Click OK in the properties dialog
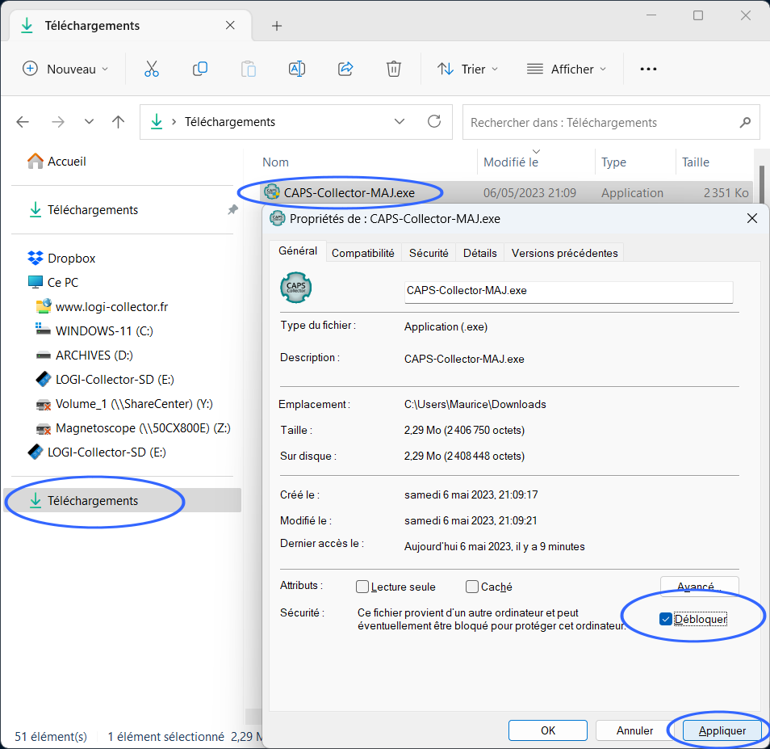 548,730
